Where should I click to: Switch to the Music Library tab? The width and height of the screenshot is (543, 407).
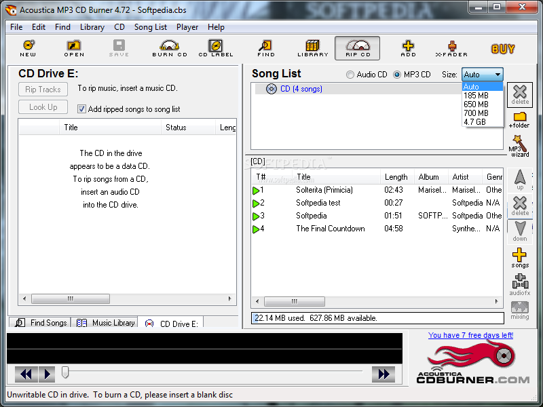105,323
